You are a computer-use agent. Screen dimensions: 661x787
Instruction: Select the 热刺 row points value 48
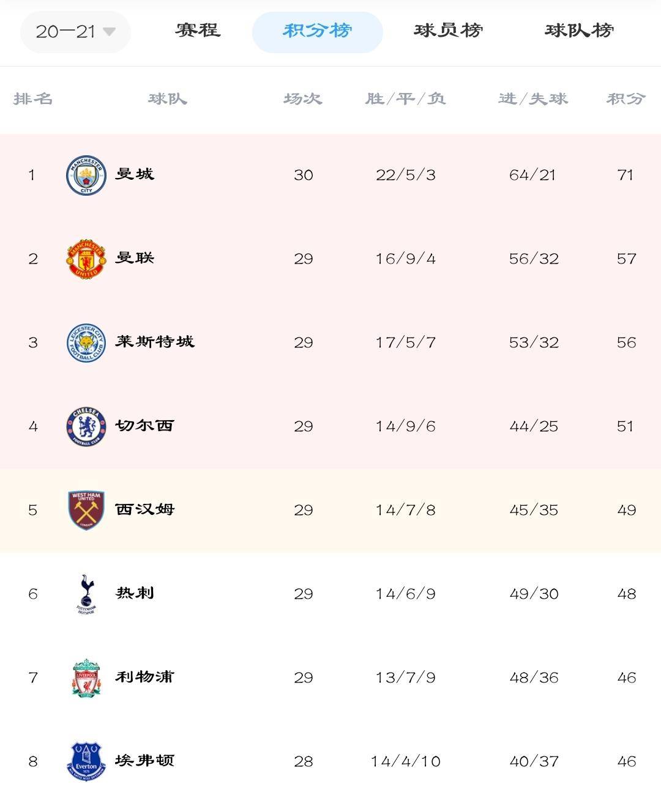coord(626,594)
